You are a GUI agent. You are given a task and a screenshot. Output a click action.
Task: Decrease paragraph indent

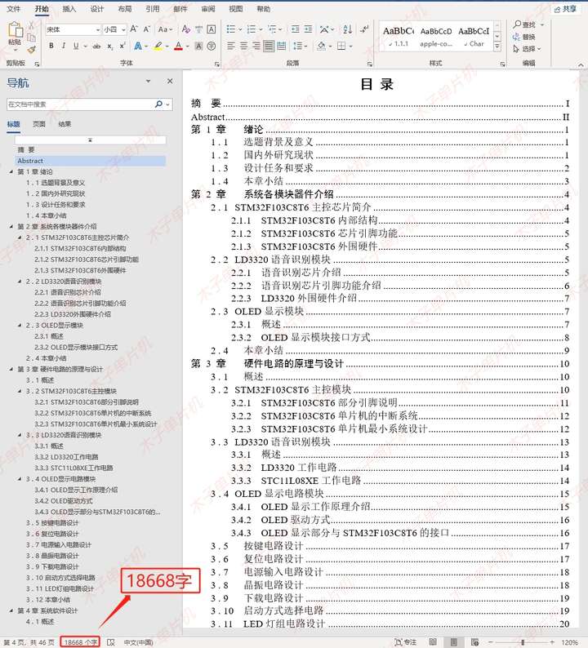[296, 29]
